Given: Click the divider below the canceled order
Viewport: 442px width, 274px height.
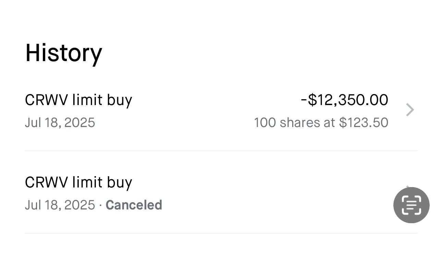Looking at the screenshot, I should [221, 233].
